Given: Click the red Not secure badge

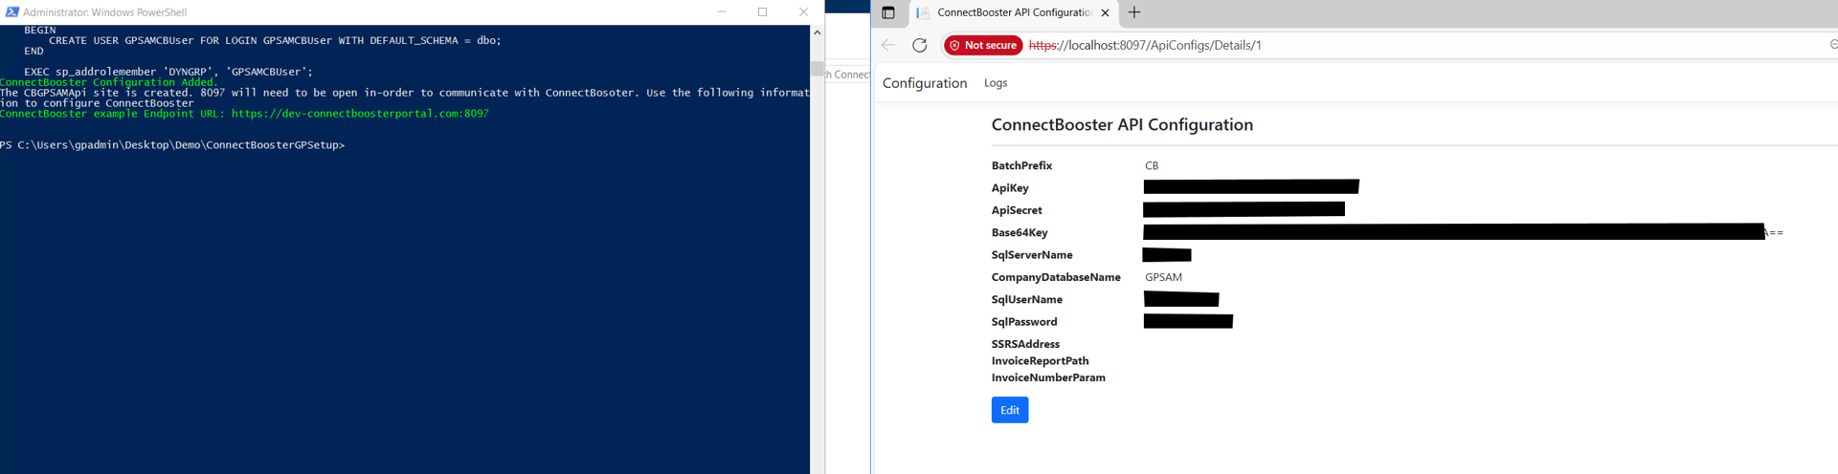Looking at the screenshot, I should coord(983,45).
